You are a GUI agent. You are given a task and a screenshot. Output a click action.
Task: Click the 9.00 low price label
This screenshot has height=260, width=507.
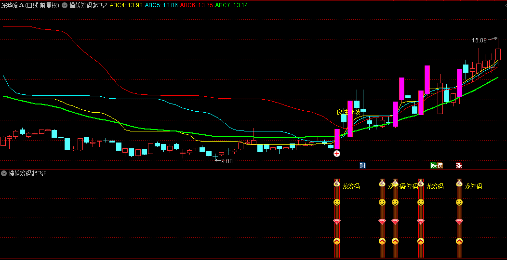point(227,161)
